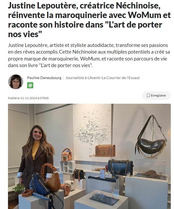Click the tan chain-strap bag on the display
Image resolution: width=174 pixels, height=209 pixels.
pyautogui.click(x=103, y=151)
